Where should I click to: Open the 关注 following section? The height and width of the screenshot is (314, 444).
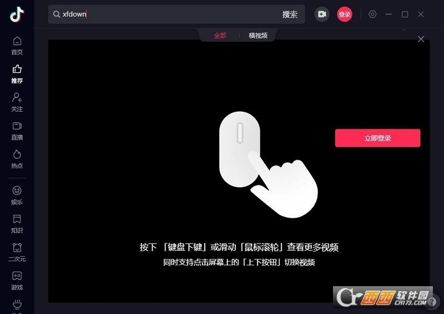pos(17,102)
